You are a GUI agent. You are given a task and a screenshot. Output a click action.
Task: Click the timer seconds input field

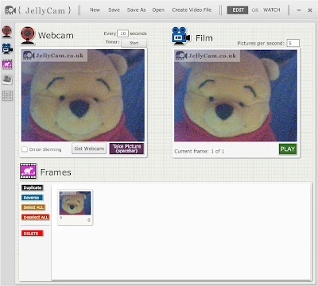pos(122,33)
